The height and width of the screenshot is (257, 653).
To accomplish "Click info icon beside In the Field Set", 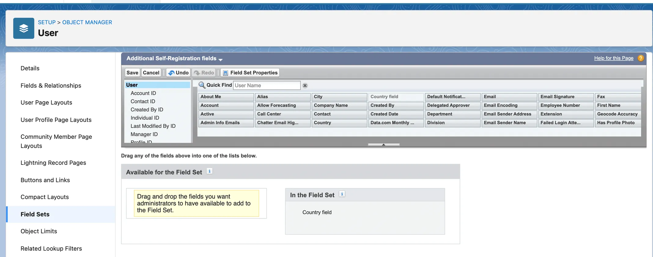I will (342, 194).
